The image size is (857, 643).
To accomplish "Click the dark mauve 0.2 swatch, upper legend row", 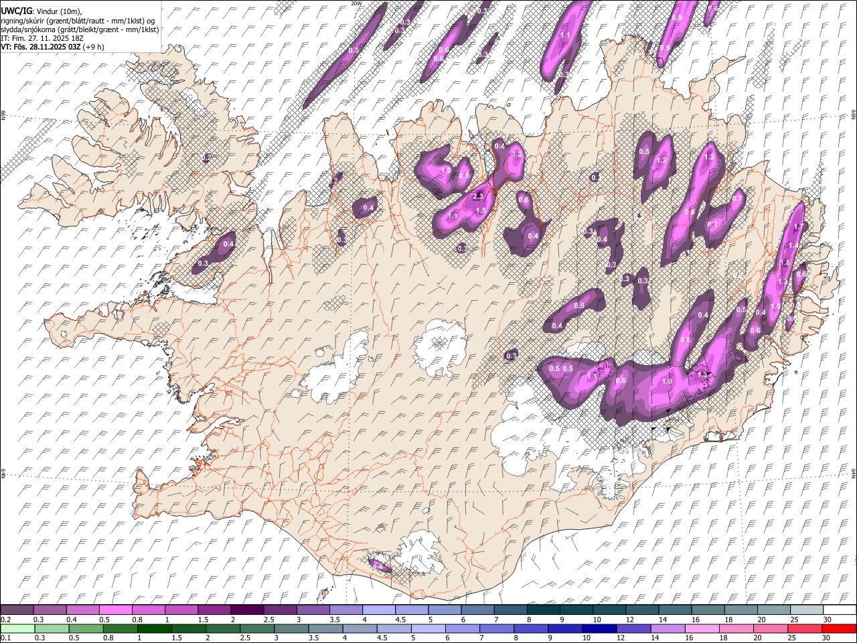I will (17, 610).
